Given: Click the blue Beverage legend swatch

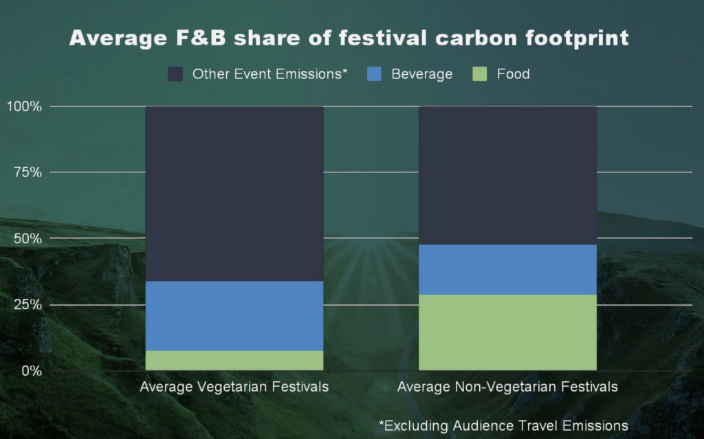Looking at the screenshot, I should (x=375, y=74).
